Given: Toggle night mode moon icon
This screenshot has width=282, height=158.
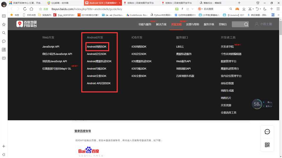Looking at the screenshot, I should pos(265,9).
